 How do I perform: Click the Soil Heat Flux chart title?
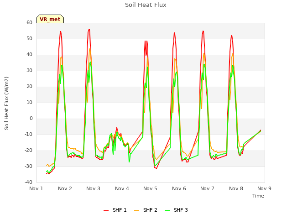coord(146,5)
